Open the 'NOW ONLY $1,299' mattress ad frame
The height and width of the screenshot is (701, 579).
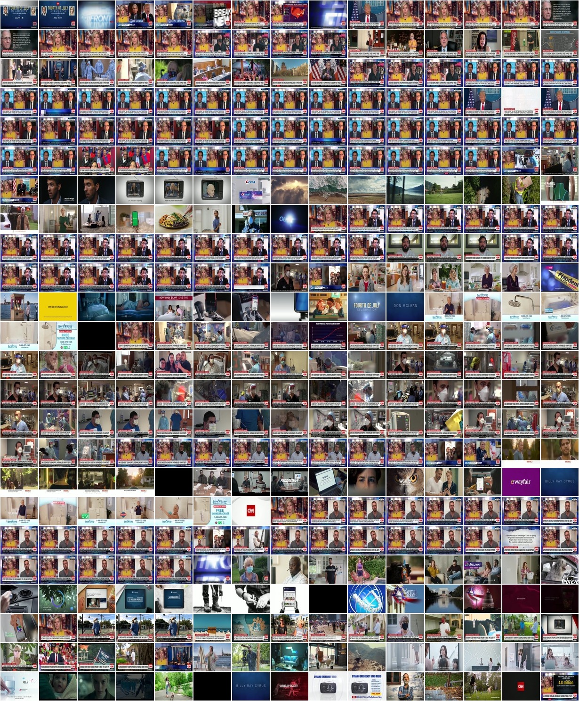[174, 306]
